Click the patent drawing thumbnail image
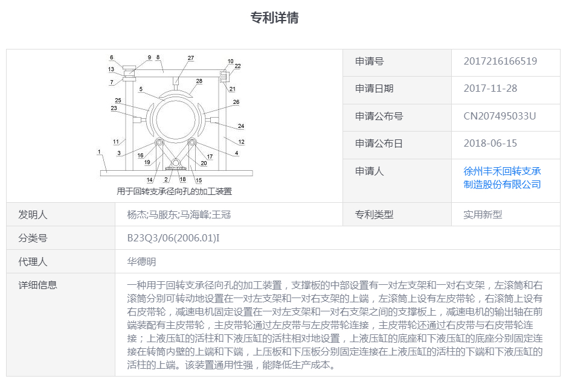 (x=175, y=119)
